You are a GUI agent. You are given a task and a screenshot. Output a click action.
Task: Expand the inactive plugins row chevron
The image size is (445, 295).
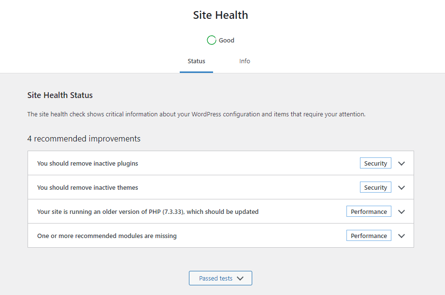pyautogui.click(x=401, y=164)
